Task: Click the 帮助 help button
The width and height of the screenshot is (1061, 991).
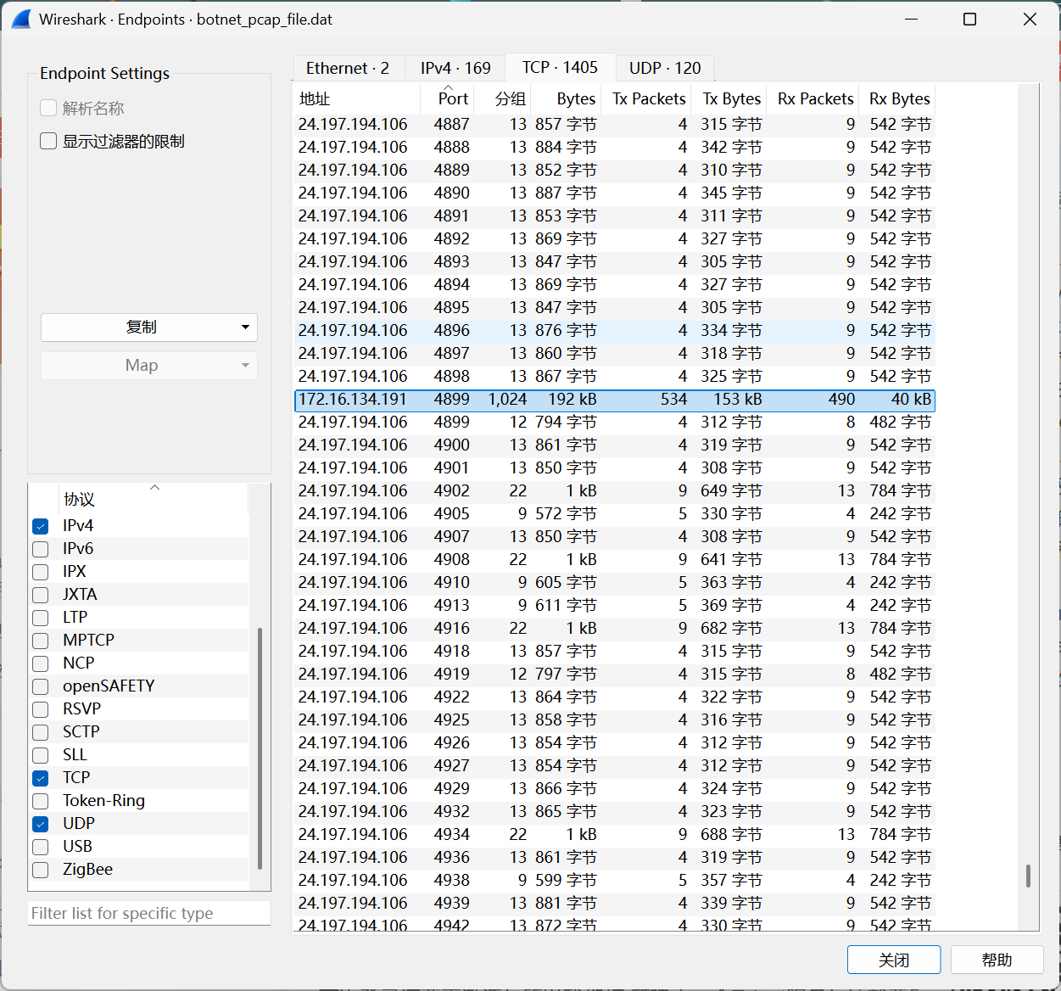Action: tap(997, 960)
